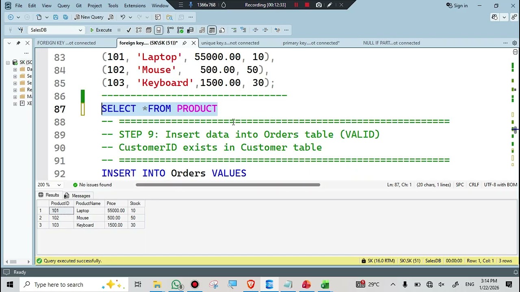Click the Navigate Backward icon
Screen dimensions: 520x292
[11, 17]
